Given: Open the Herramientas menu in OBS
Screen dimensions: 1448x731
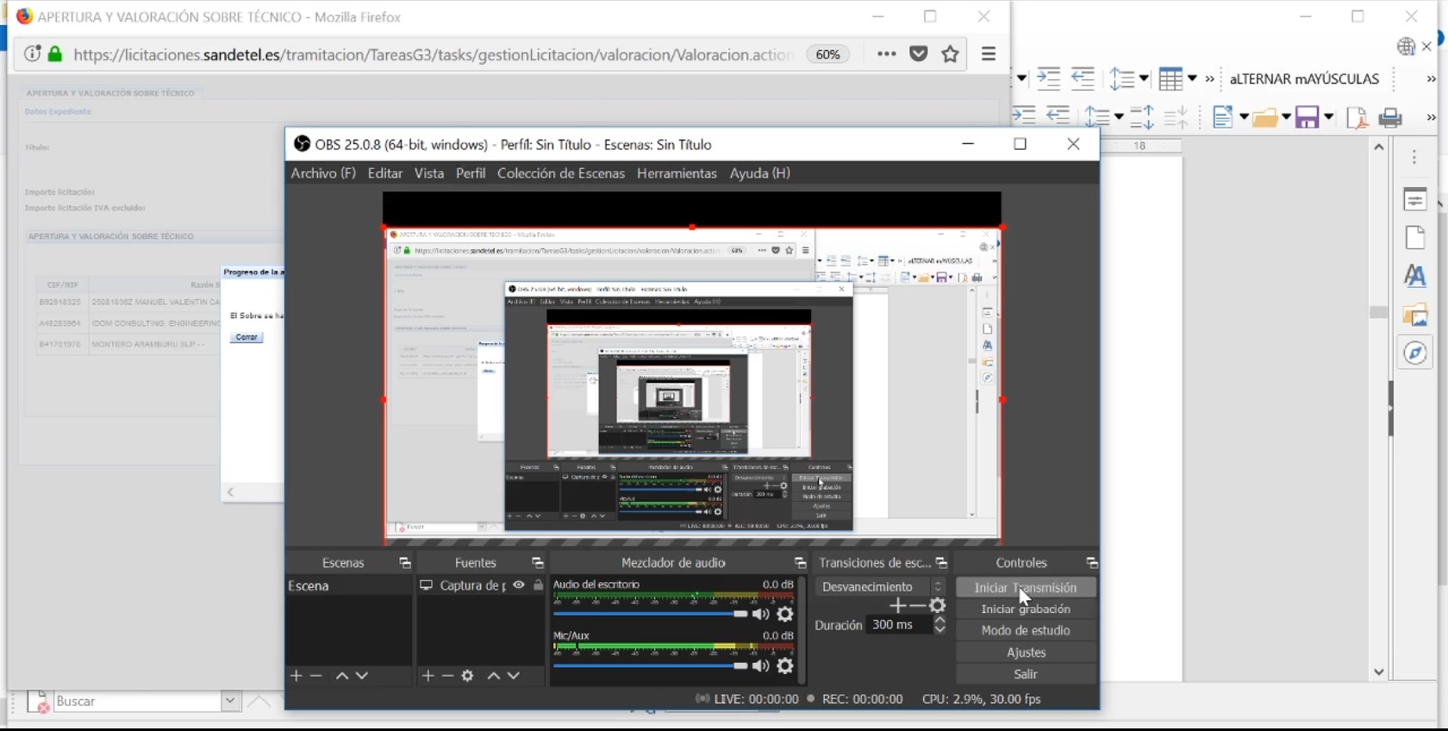Looking at the screenshot, I should click(x=677, y=173).
